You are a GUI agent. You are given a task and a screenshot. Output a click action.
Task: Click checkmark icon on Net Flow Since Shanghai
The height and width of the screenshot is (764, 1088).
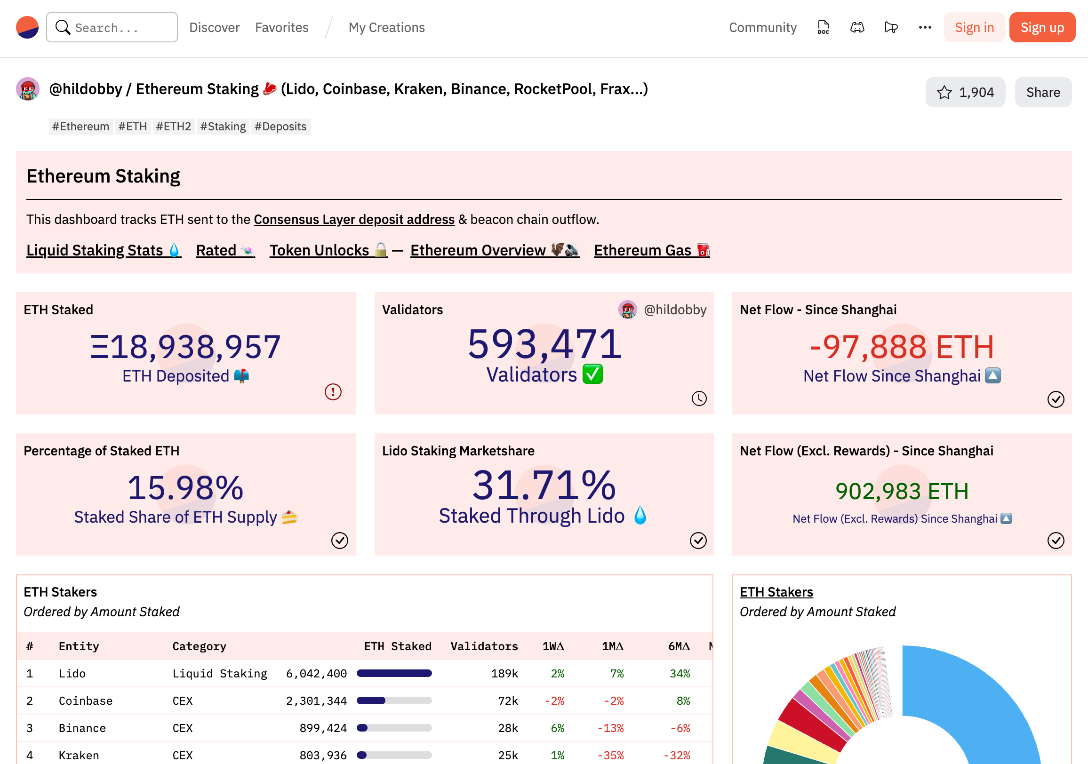1056,399
